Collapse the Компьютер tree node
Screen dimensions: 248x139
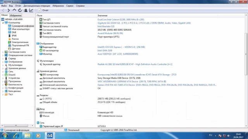click(x=3, y=23)
